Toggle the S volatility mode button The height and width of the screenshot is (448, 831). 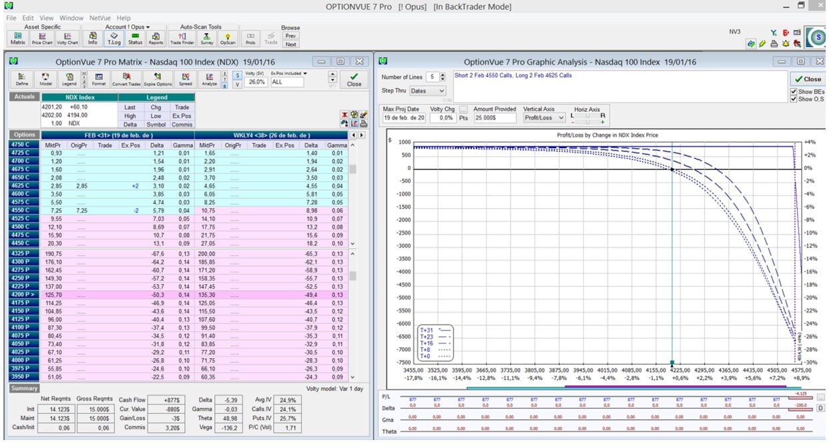pyautogui.click(x=237, y=75)
